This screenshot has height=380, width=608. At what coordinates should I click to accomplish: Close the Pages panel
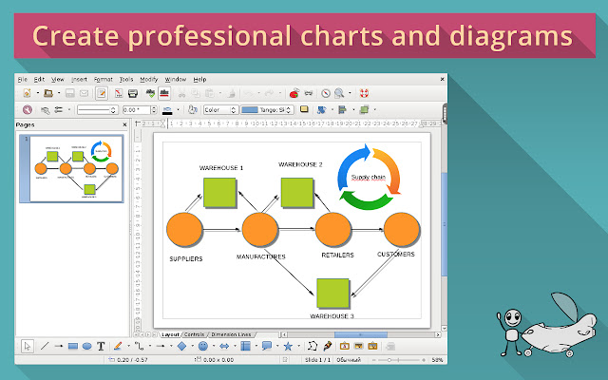124,124
